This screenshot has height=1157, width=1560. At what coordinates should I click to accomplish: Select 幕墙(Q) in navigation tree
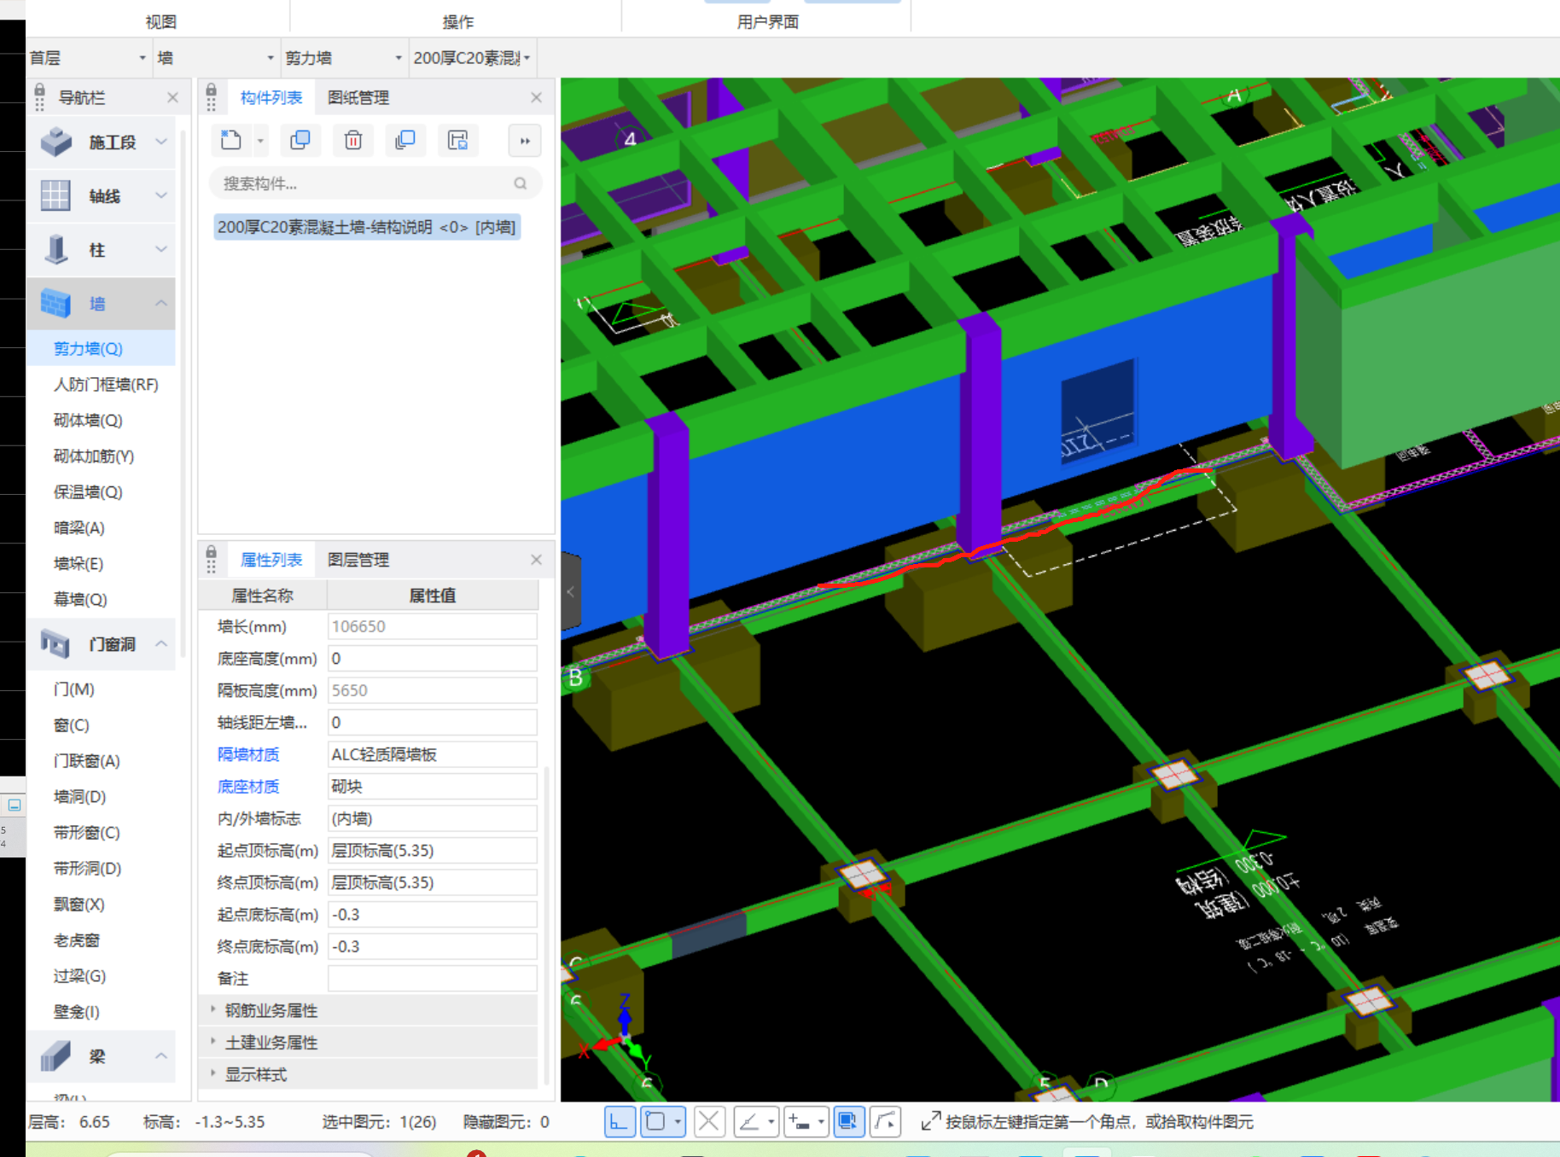pyautogui.click(x=80, y=599)
